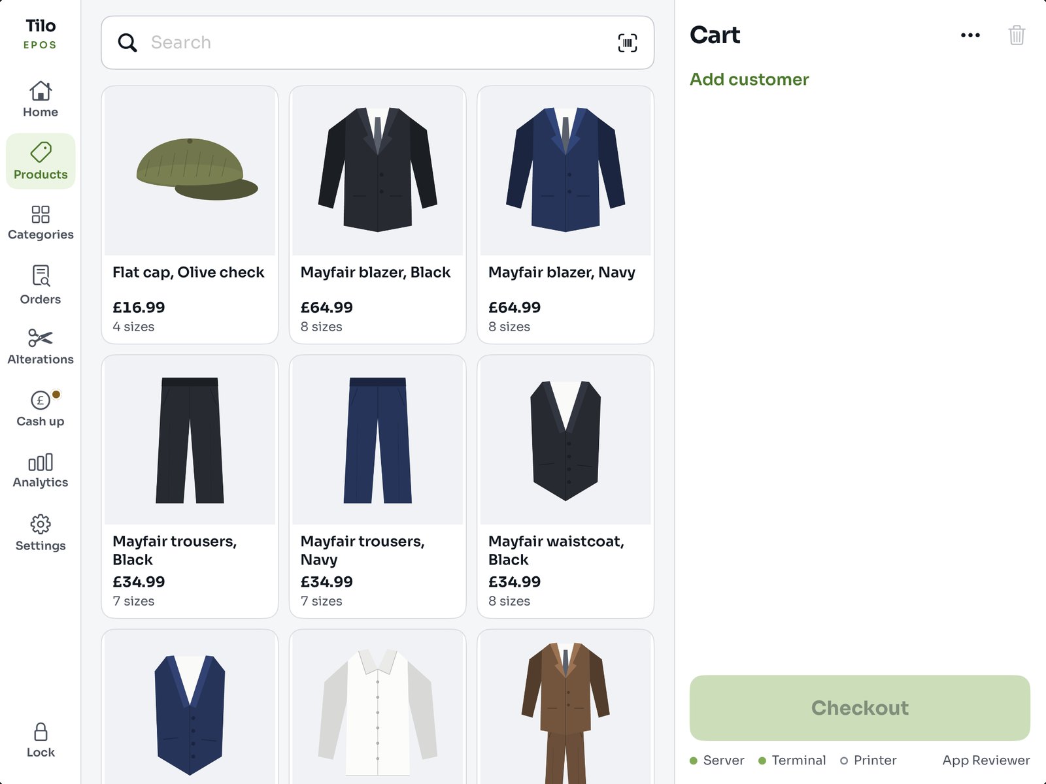Tap the barcode scanner icon in search
The width and height of the screenshot is (1046, 784).
628,43
